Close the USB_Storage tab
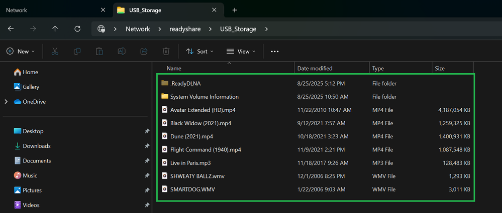 tap(215, 10)
